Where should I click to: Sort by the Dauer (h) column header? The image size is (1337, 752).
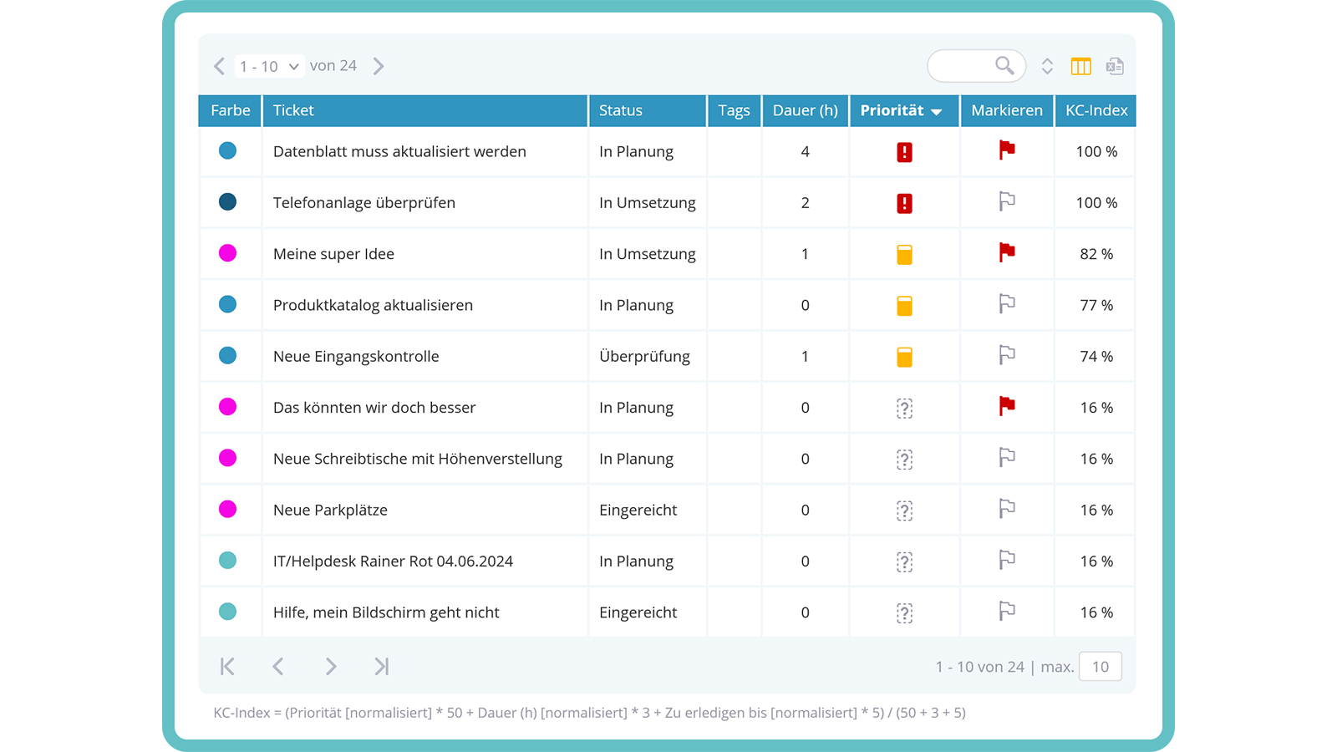805,110
